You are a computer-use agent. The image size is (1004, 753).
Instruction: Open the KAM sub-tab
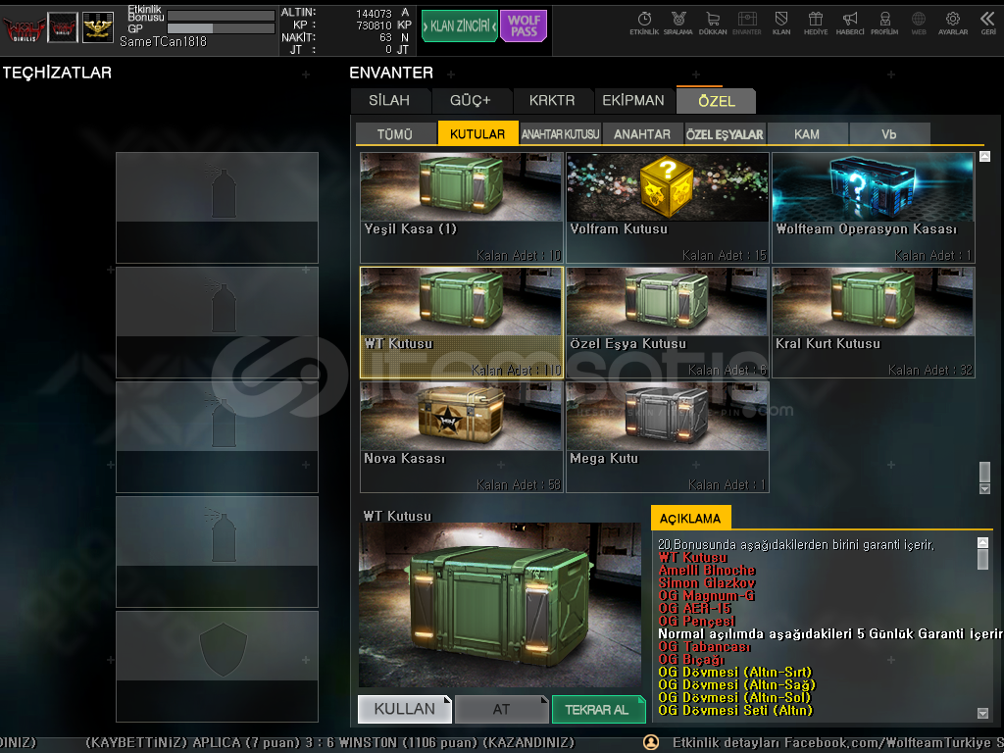(807, 133)
